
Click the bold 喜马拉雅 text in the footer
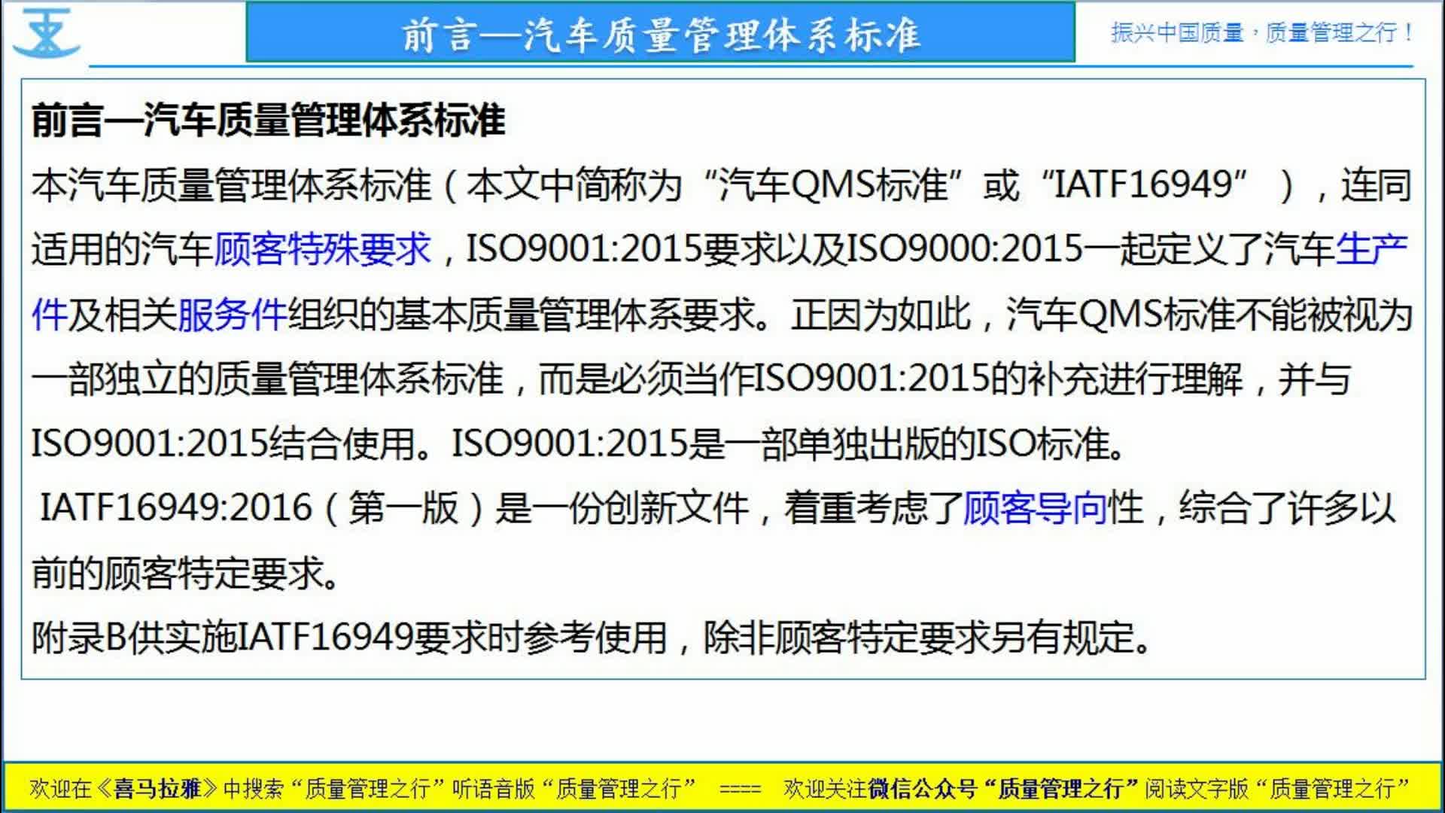(157, 788)
